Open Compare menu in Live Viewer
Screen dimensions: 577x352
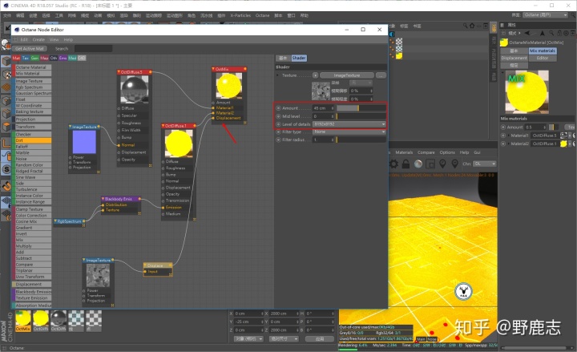[x=426, y=152]
